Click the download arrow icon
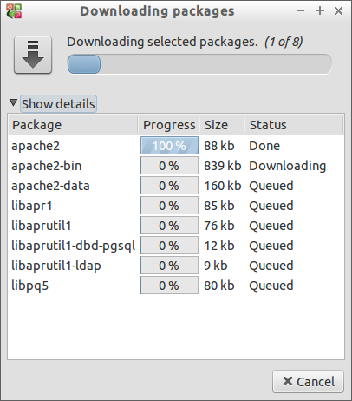The image size is (352, 401). [33, 55]
